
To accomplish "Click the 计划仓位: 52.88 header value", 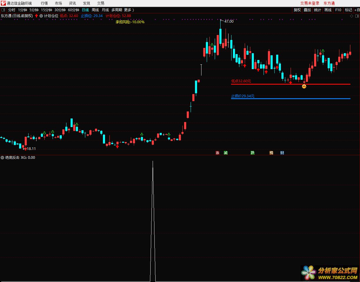I will pos(118,16).
